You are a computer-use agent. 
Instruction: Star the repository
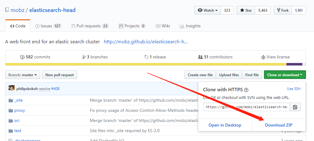pos(246,10)
